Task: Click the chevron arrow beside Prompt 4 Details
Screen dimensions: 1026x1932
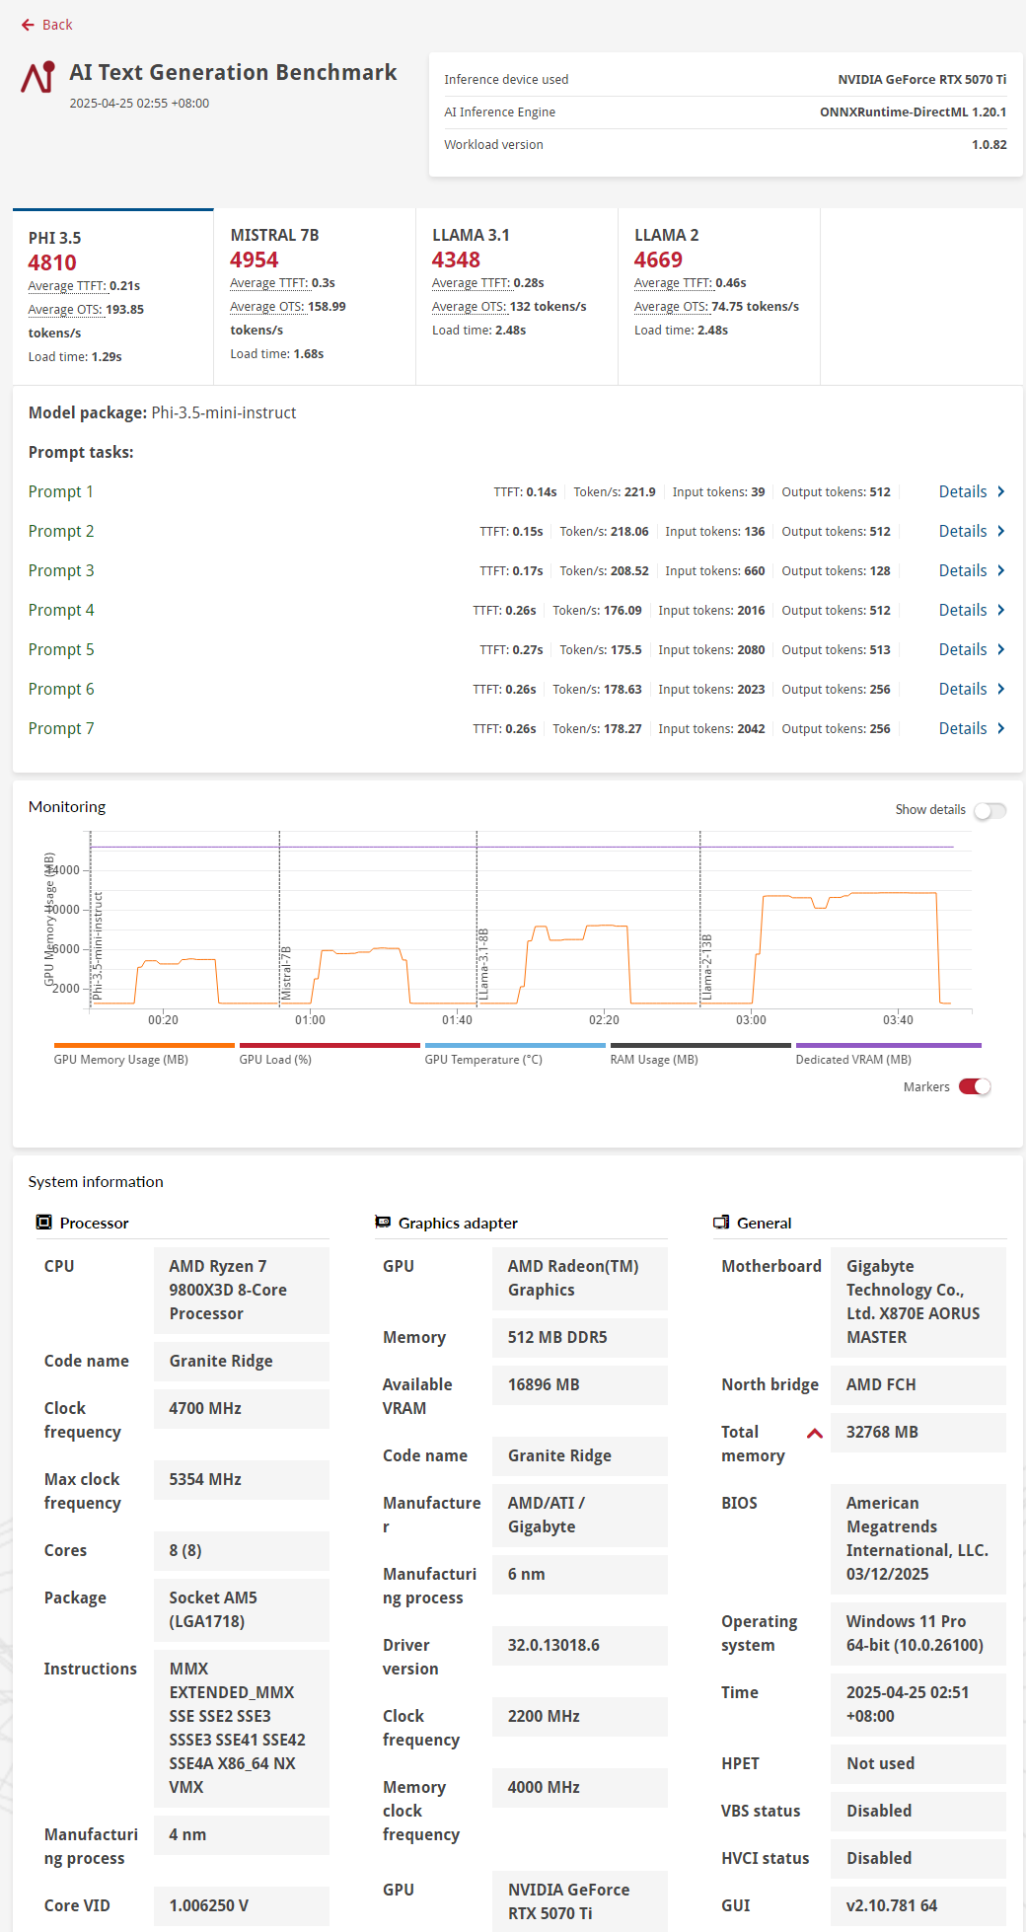Action: tap(1000, 610)
